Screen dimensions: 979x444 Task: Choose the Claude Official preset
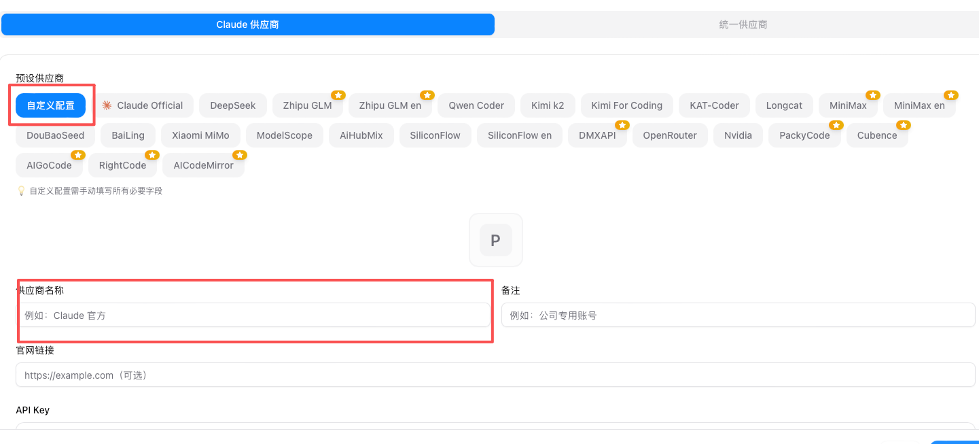point(142,105)
